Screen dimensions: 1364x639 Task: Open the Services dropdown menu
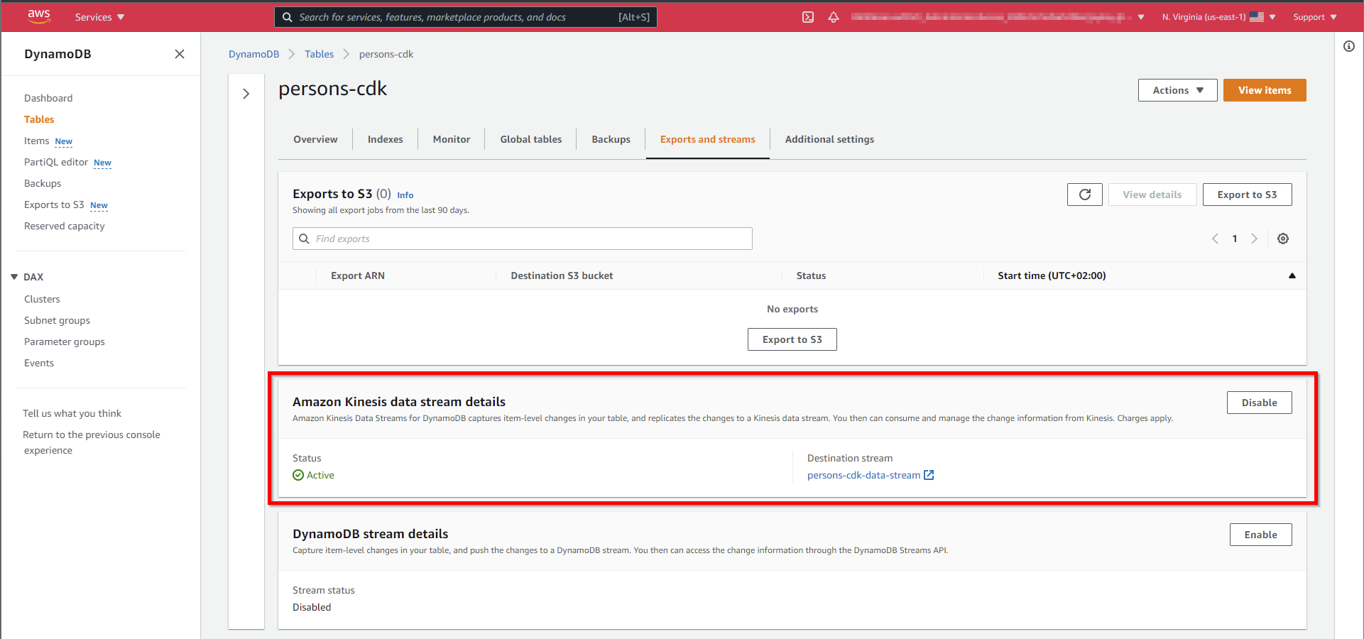coord(99,17)
